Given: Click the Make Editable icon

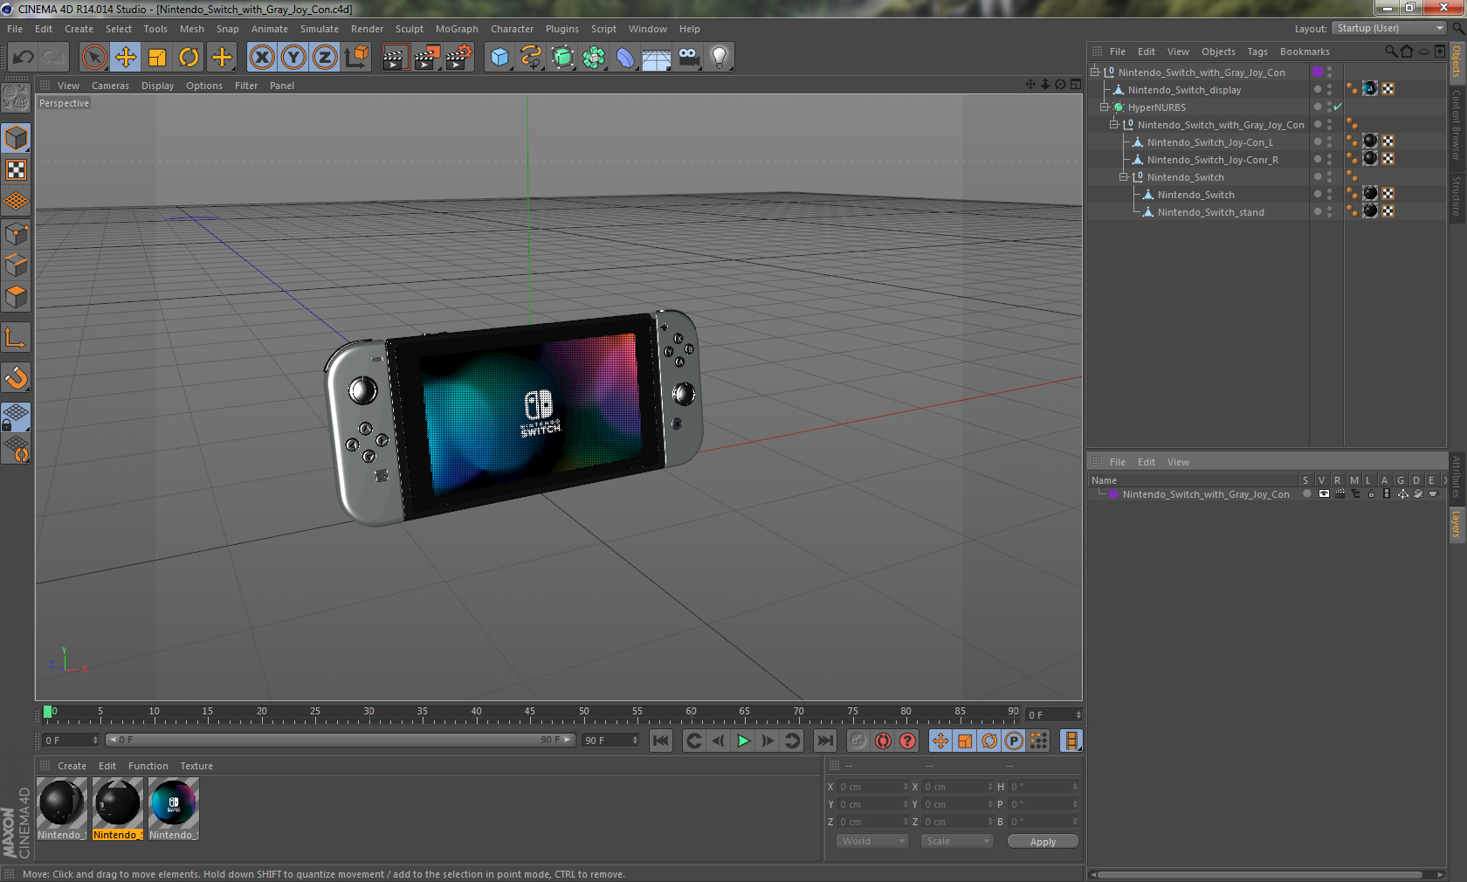Looking at the screenshot, I should point(16,98).
